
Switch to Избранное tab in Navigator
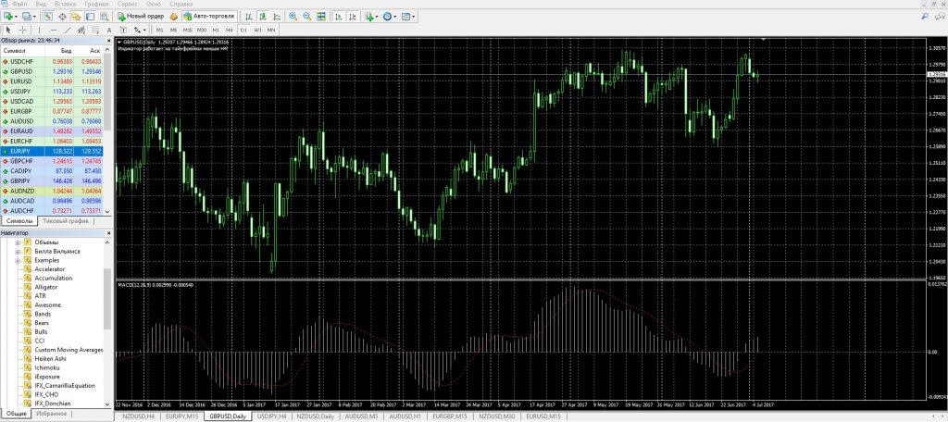[52, 414]
